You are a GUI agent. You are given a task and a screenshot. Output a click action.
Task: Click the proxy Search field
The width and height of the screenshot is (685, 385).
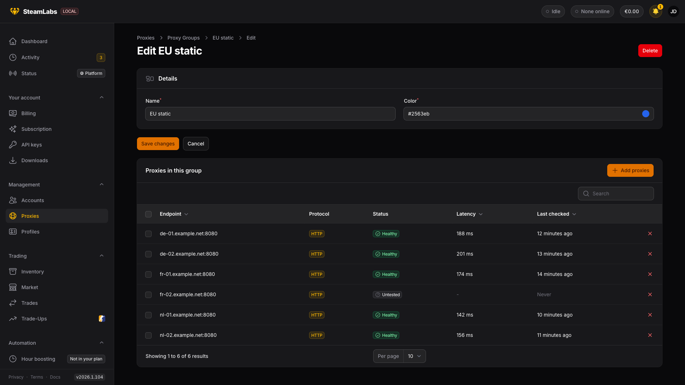[616, 194]
